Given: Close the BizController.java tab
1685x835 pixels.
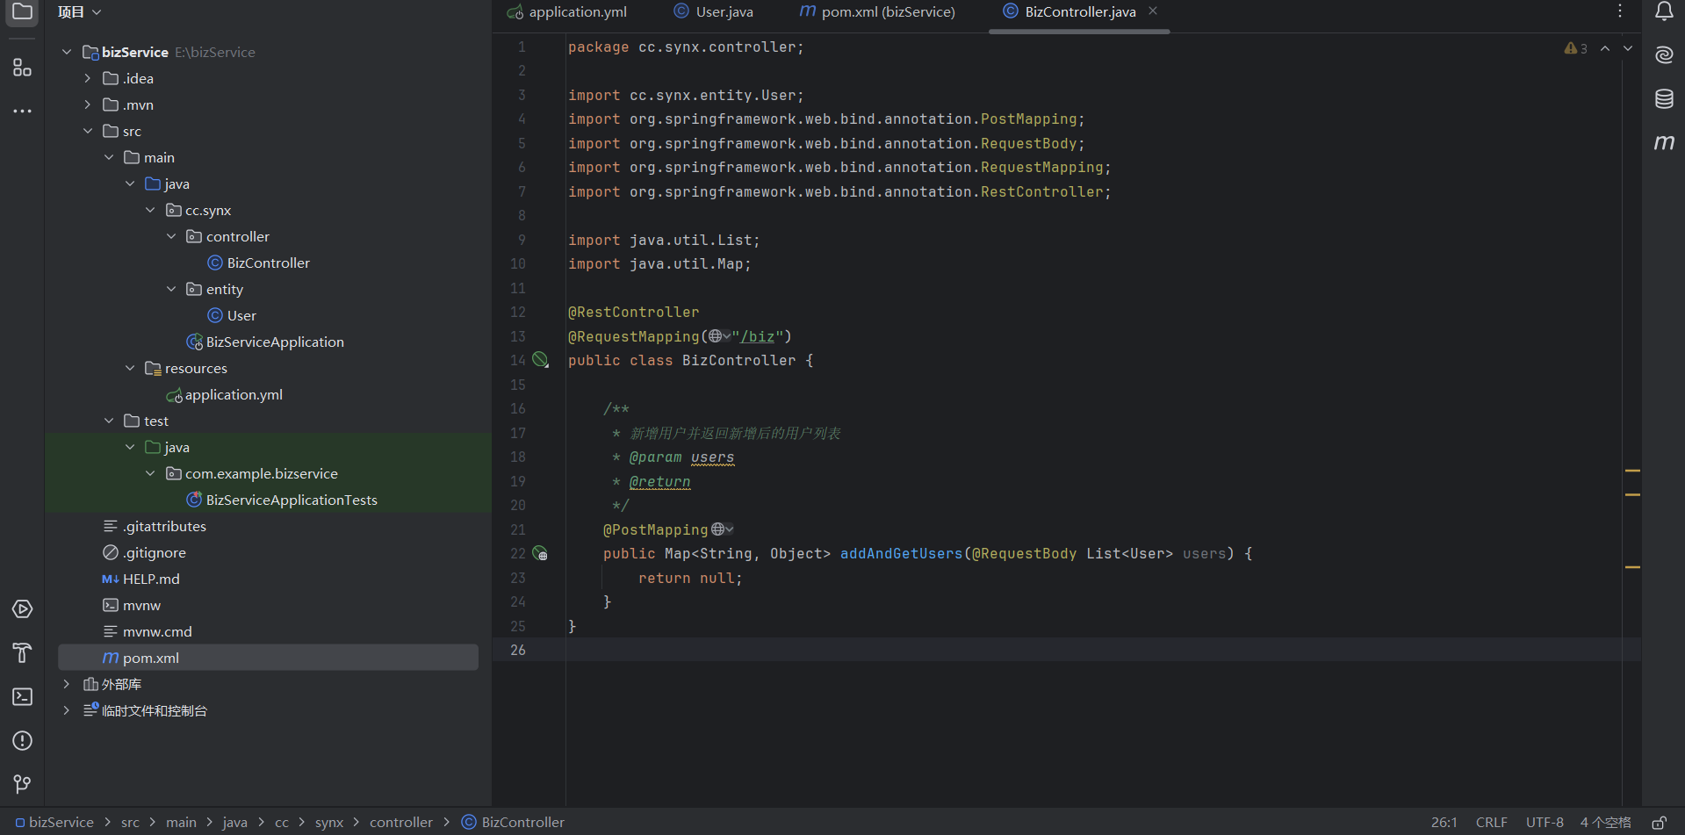Looking at the screenshot, I should 1153,11.
